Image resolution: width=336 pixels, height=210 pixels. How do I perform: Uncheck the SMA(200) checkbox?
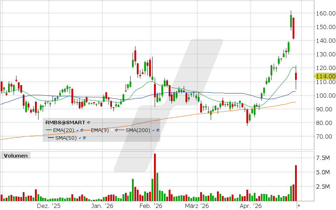click(x=153, y=130)
